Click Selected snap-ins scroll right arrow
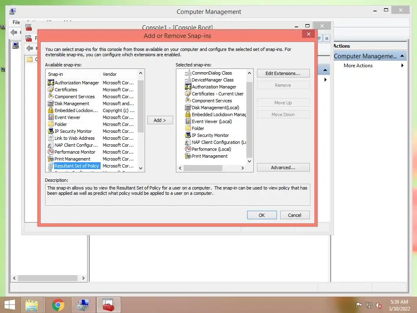This screenshot has height=313, width=417. click(x=242, y=168)
